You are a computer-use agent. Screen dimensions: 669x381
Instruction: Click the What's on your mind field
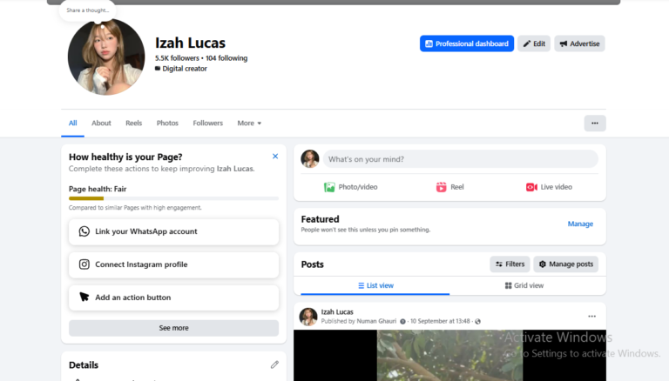click(x=460, y=159)
